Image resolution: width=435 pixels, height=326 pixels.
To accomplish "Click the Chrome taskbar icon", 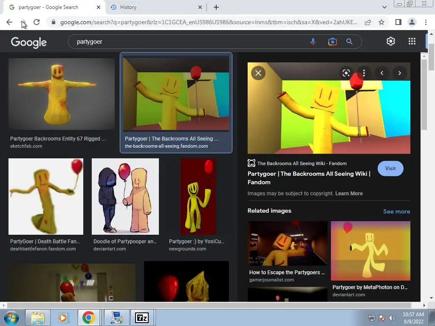I will (88, 318).
